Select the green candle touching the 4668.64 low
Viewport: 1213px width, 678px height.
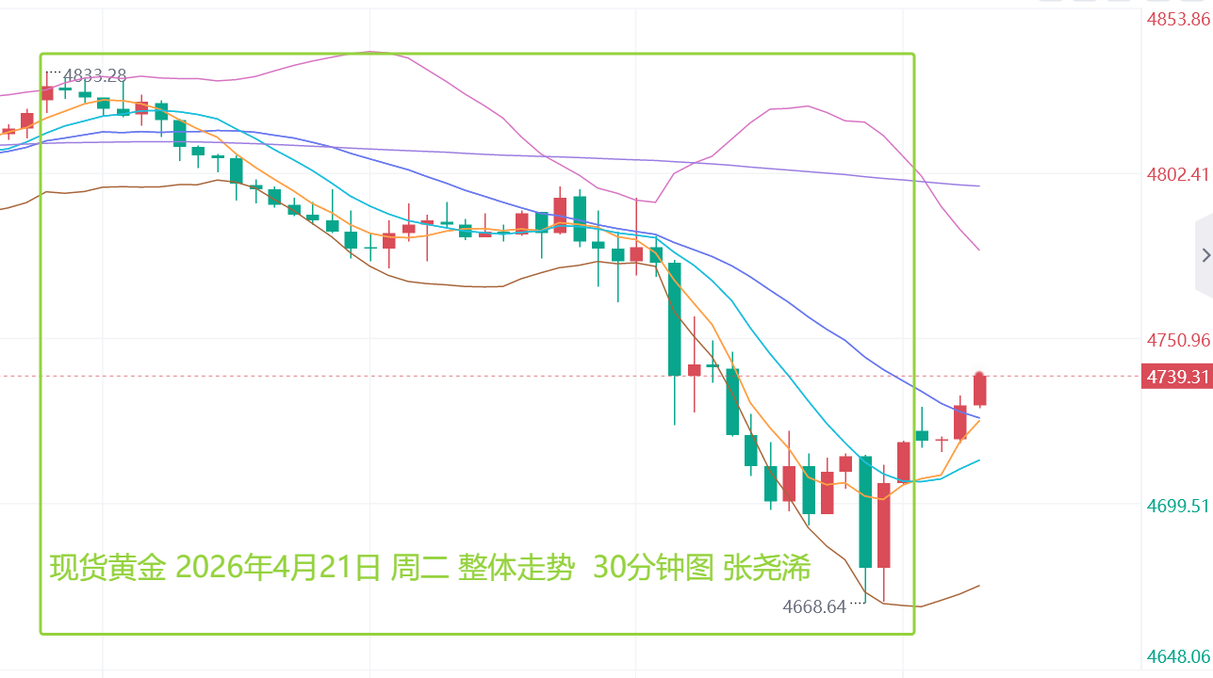pos(865,511)
